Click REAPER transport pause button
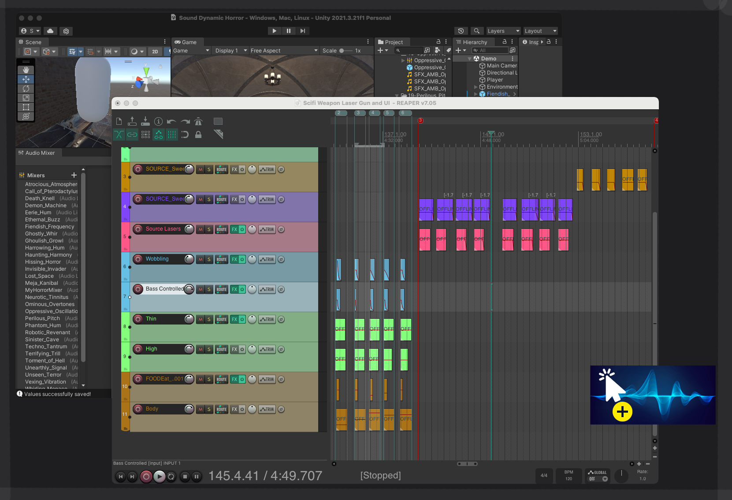Screen dimensions: 732x500 (x=197, y=476)
